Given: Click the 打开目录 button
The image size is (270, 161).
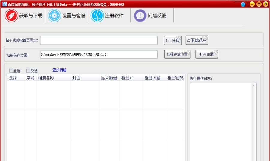Looking at the screenshot, I should [207, 54].
